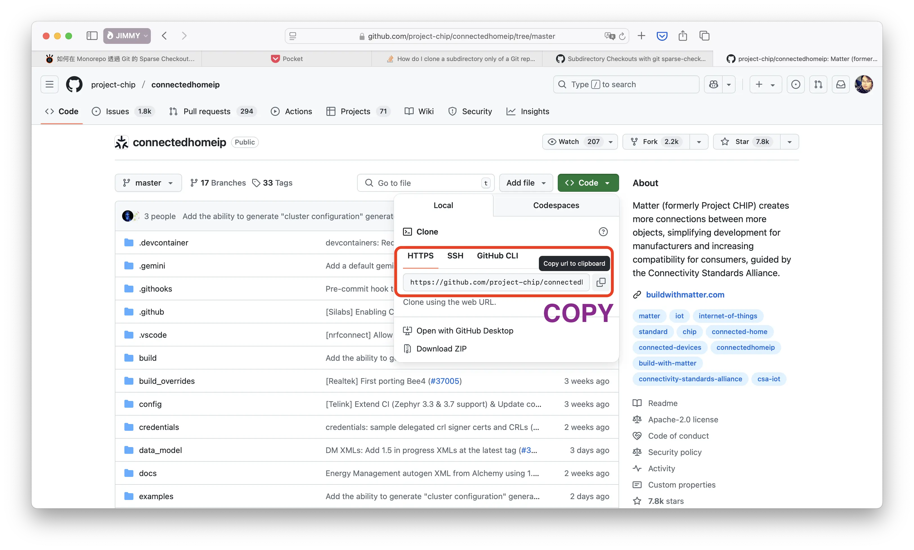This screenshot has height=550, width=914.
Task: Select the Local tab
Action: click(443, 205)
